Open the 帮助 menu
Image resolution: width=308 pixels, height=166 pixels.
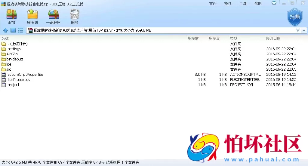click(258, 4)
